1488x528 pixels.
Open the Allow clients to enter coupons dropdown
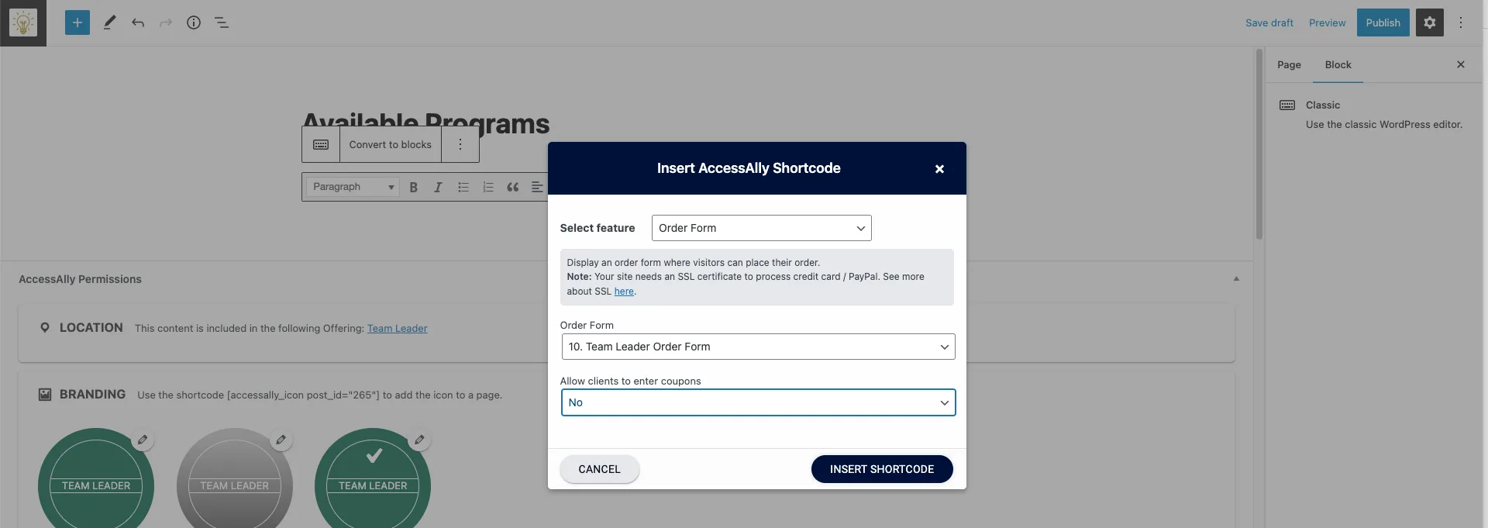758,402
